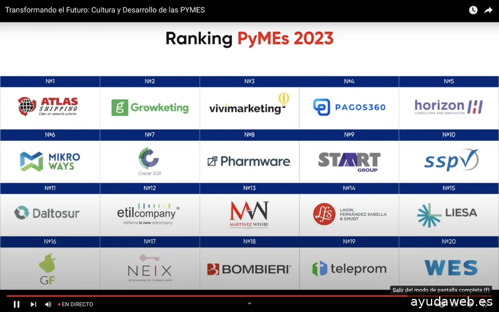
Task: Pause the live video
Action: [17, 305]
